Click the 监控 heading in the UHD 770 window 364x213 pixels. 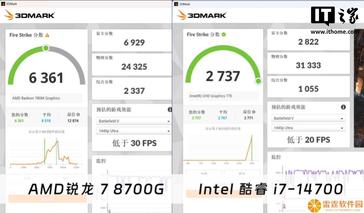pyautogui.click(x=276, y=157)
